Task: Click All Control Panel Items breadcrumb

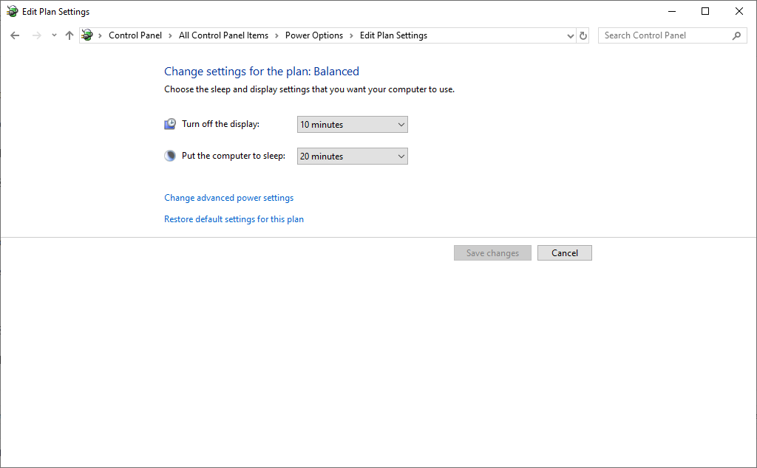Action: (223, 35)
